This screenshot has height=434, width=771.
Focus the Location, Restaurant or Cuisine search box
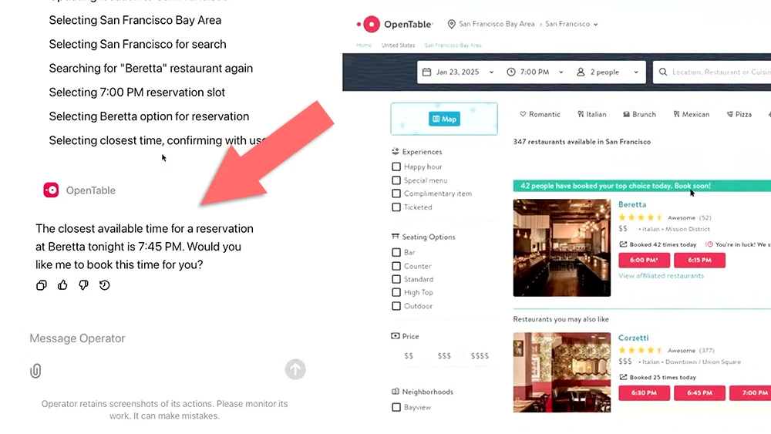[x=713, y=72]
